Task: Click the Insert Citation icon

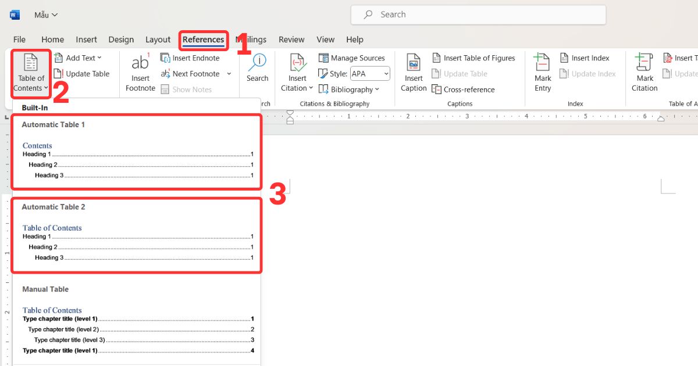Action: click(297, 63)
